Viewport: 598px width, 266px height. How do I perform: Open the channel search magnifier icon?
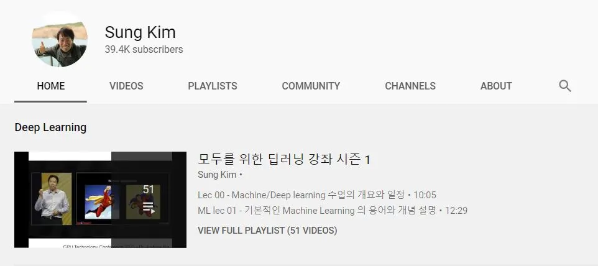(x=565, y=86)
